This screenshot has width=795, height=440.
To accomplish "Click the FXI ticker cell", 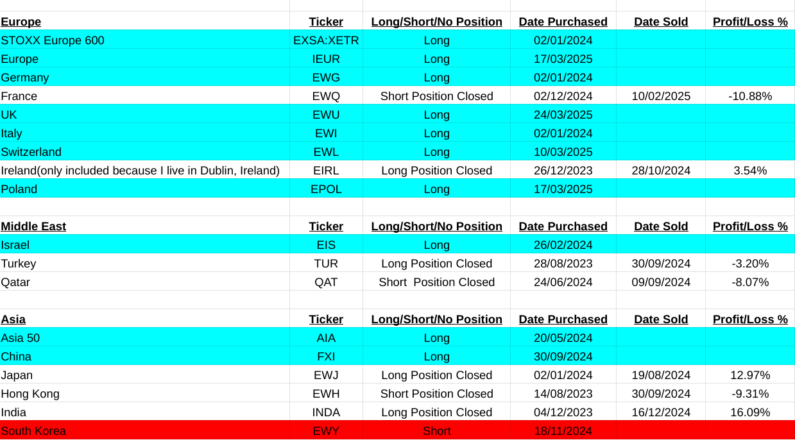I will (326, 357).
